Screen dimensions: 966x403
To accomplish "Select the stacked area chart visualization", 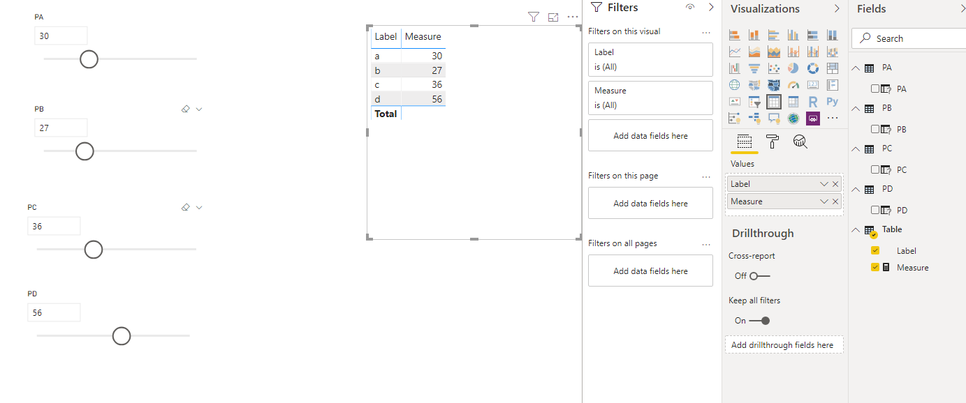I will (x=773, y=52).
